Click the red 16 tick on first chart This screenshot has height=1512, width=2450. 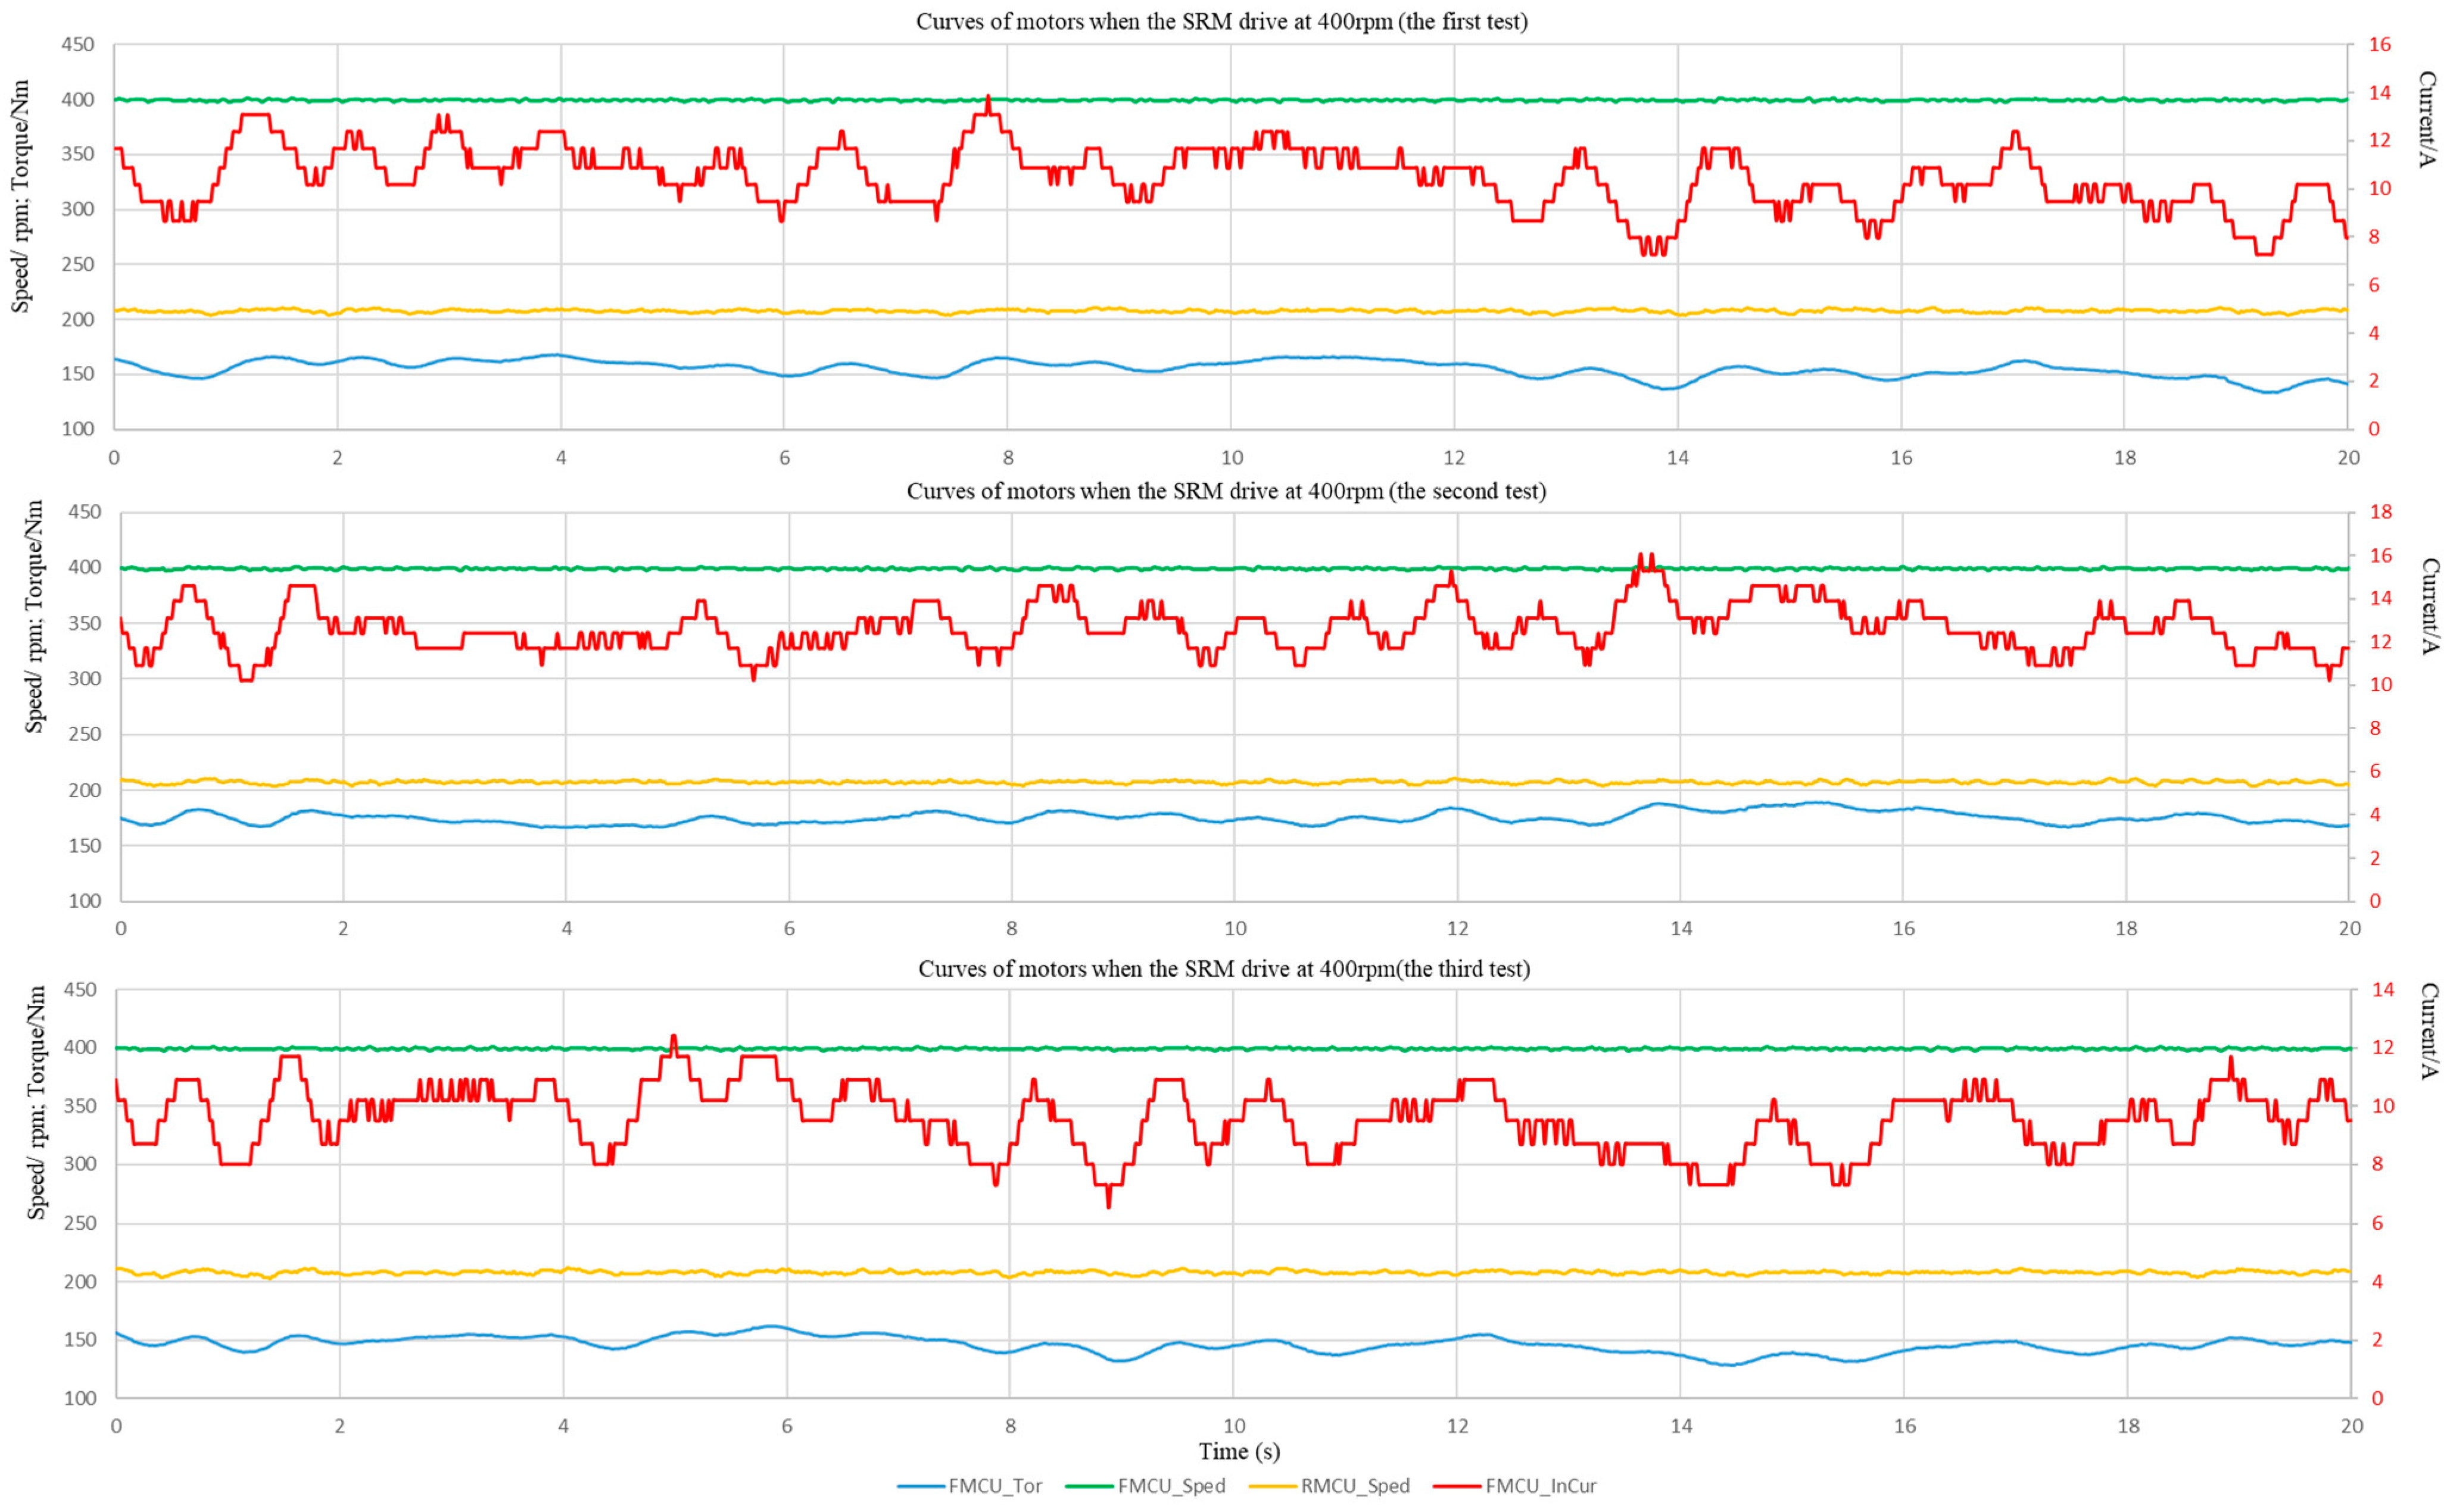pyautogui.click(x=2380, y=44)
